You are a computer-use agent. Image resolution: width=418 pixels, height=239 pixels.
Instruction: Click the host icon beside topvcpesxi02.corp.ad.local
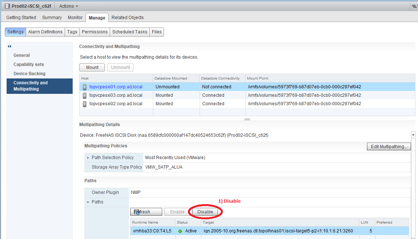coord(85,104)
